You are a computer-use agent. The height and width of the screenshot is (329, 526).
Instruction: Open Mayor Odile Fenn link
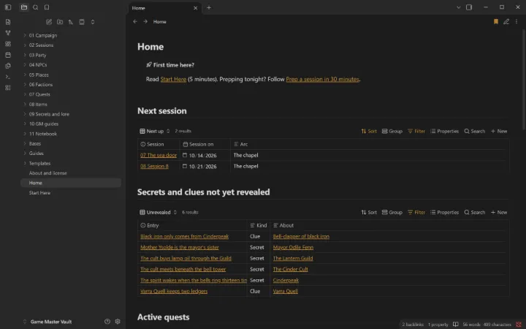pos(293,247)
